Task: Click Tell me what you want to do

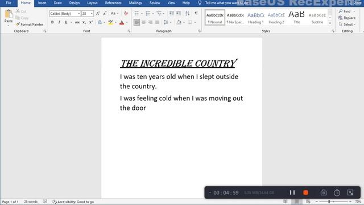Action: (224, 3)
